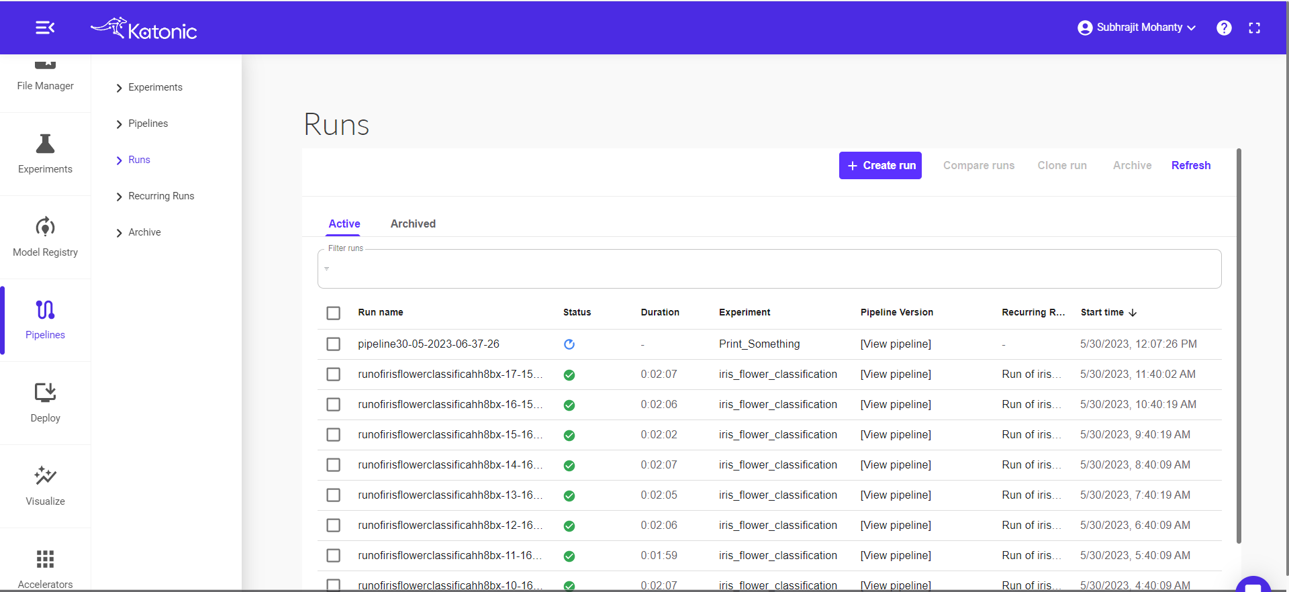Screen dimensions: 1289x592
Task: Click running status icon of pipeline30-05-2023-06-37-26
Action: pos(569,344)
